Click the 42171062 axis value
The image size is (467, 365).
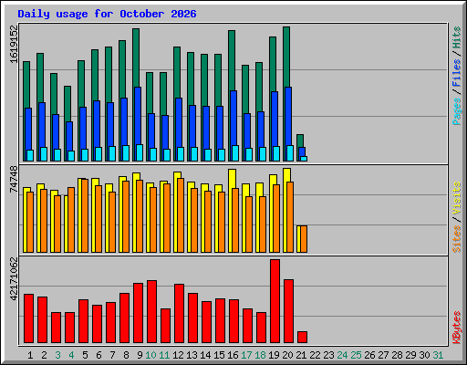[x=14, y=279]
